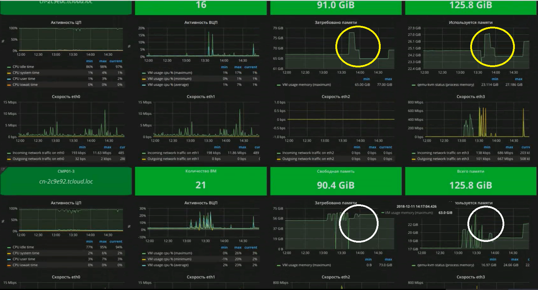The image size is (538, 290).
Task: Click the green marker beside qemu-kvm status (process memory)
Action: point(414,84)
